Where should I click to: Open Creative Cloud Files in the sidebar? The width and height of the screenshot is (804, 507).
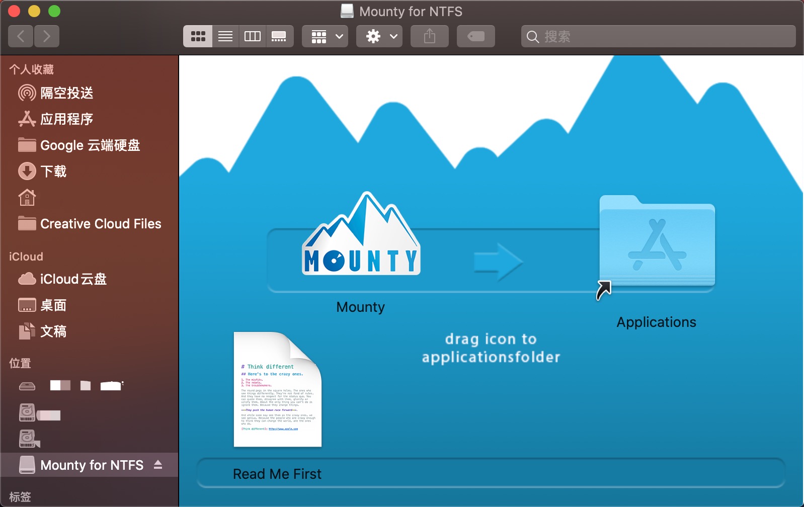(x=89, y=224)
